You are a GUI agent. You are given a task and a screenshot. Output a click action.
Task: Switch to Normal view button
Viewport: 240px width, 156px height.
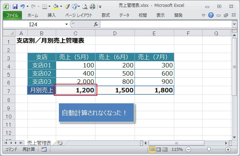(152, 149)
